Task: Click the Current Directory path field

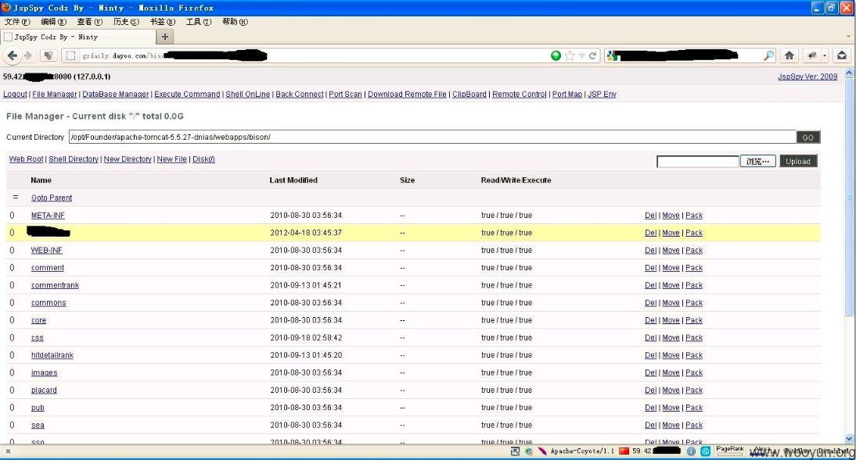Action: coord(433,137)
